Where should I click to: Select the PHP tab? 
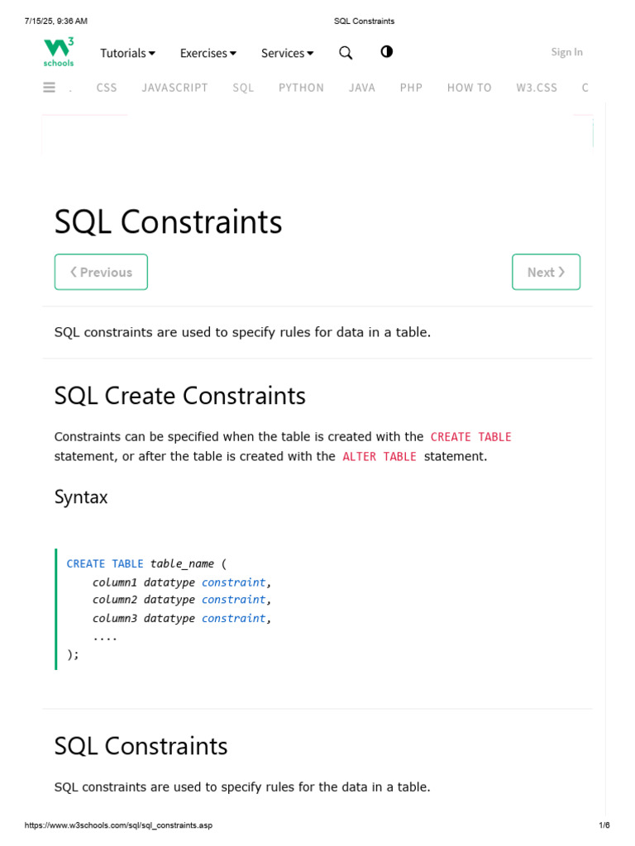click(x=411, y=88)
